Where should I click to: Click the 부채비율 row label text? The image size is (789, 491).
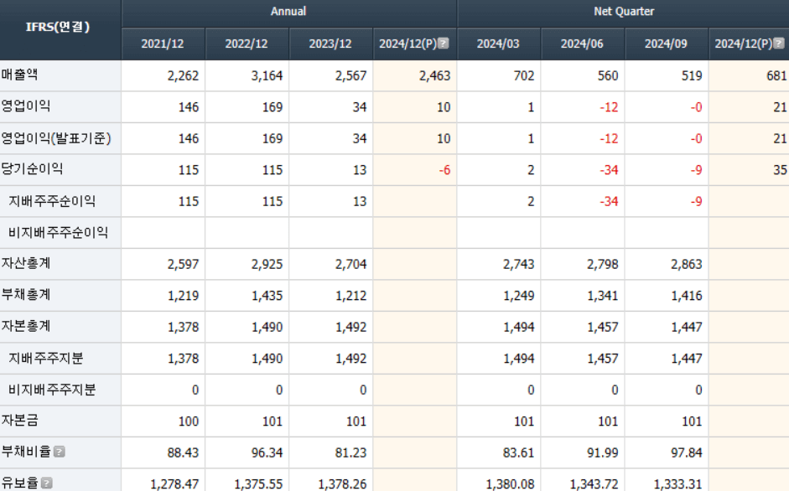point(26,452)
